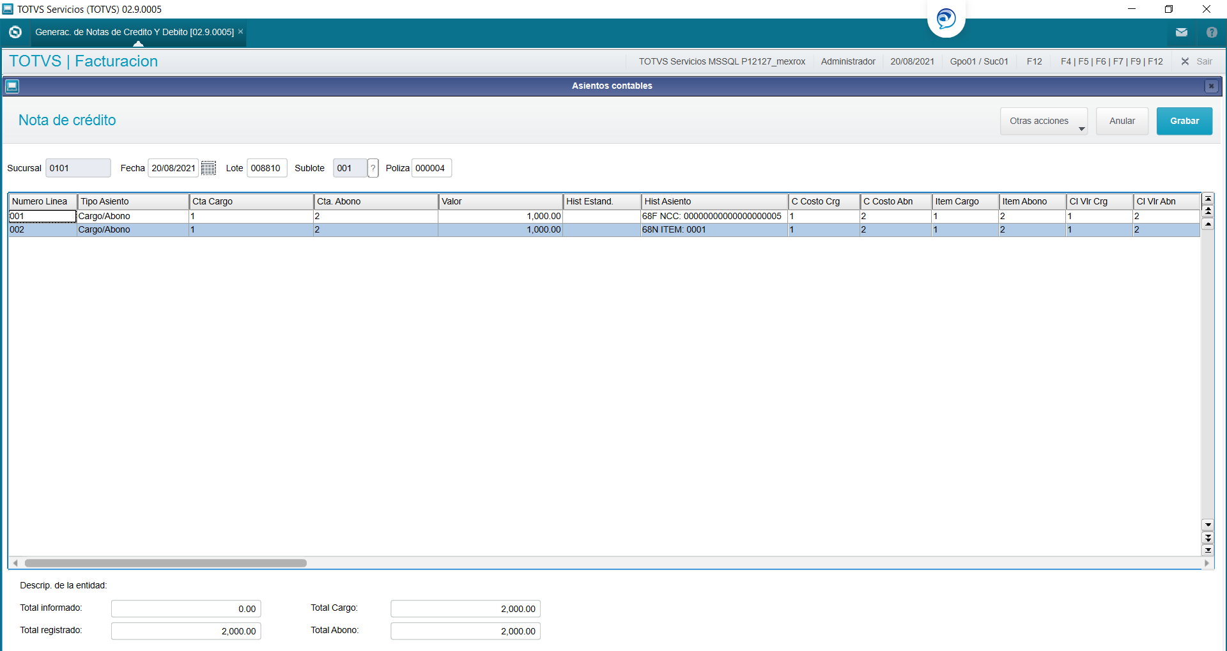This screenshot has width=1227, height=651.
Task: Click the Valor column header
Action: tap(501, 201)
